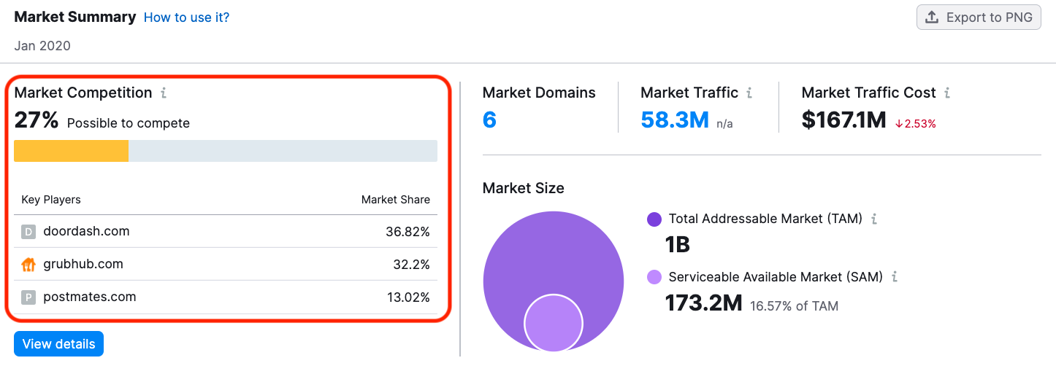Click the Key Players column header
The height and width of the screenshot is (374, 1056).
pos(51,200)
